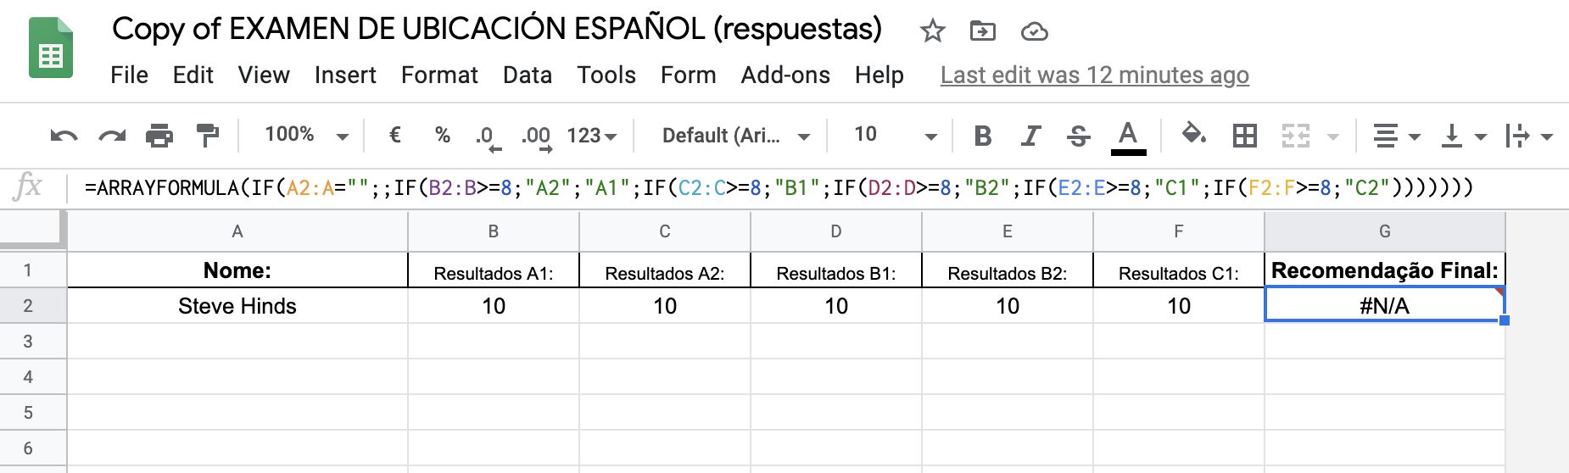Open the 123 number format dropdown

pyautogui.click(x=591, y=136)
